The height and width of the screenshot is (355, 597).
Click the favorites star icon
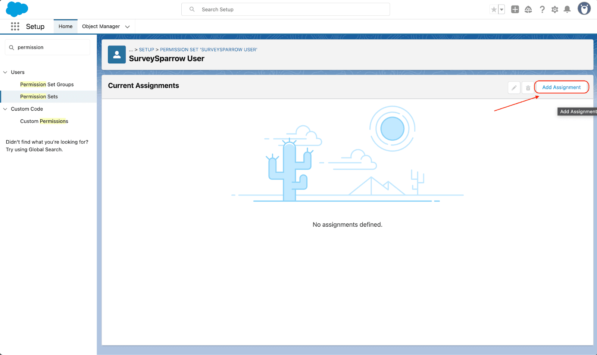pos(494,10)
